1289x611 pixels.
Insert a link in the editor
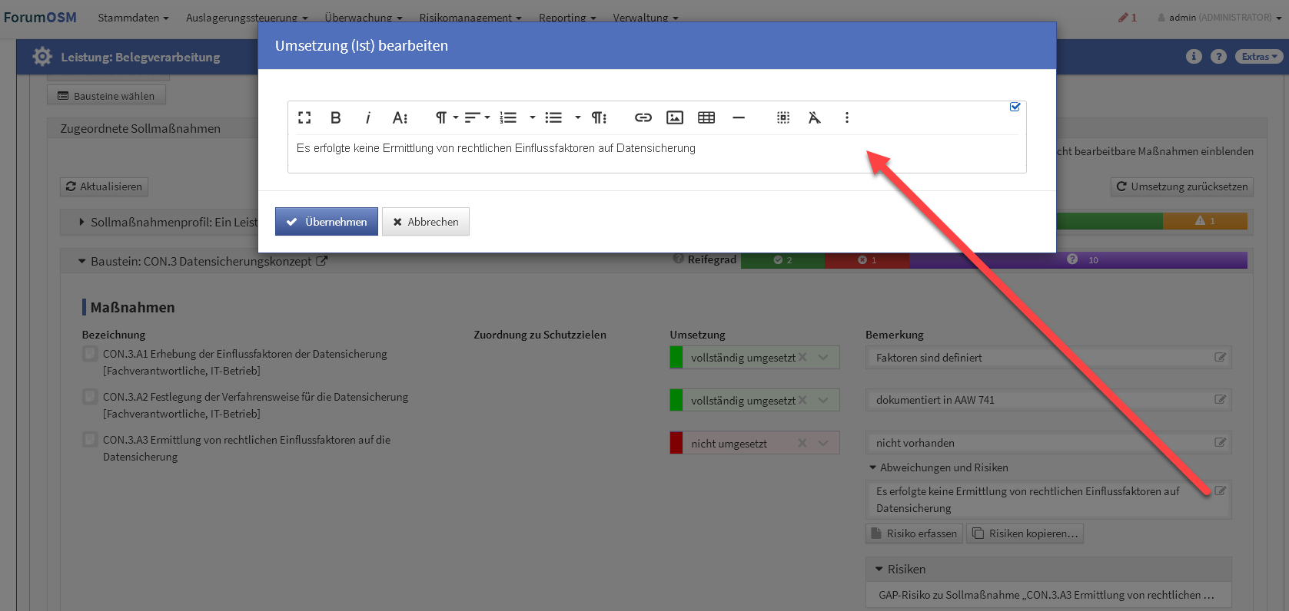pyautogui.click(x=643, y=117)
